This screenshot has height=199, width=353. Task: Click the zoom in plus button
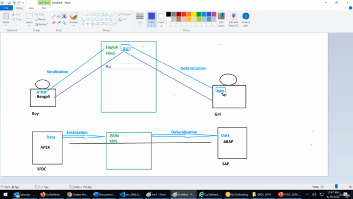(350, 187)
